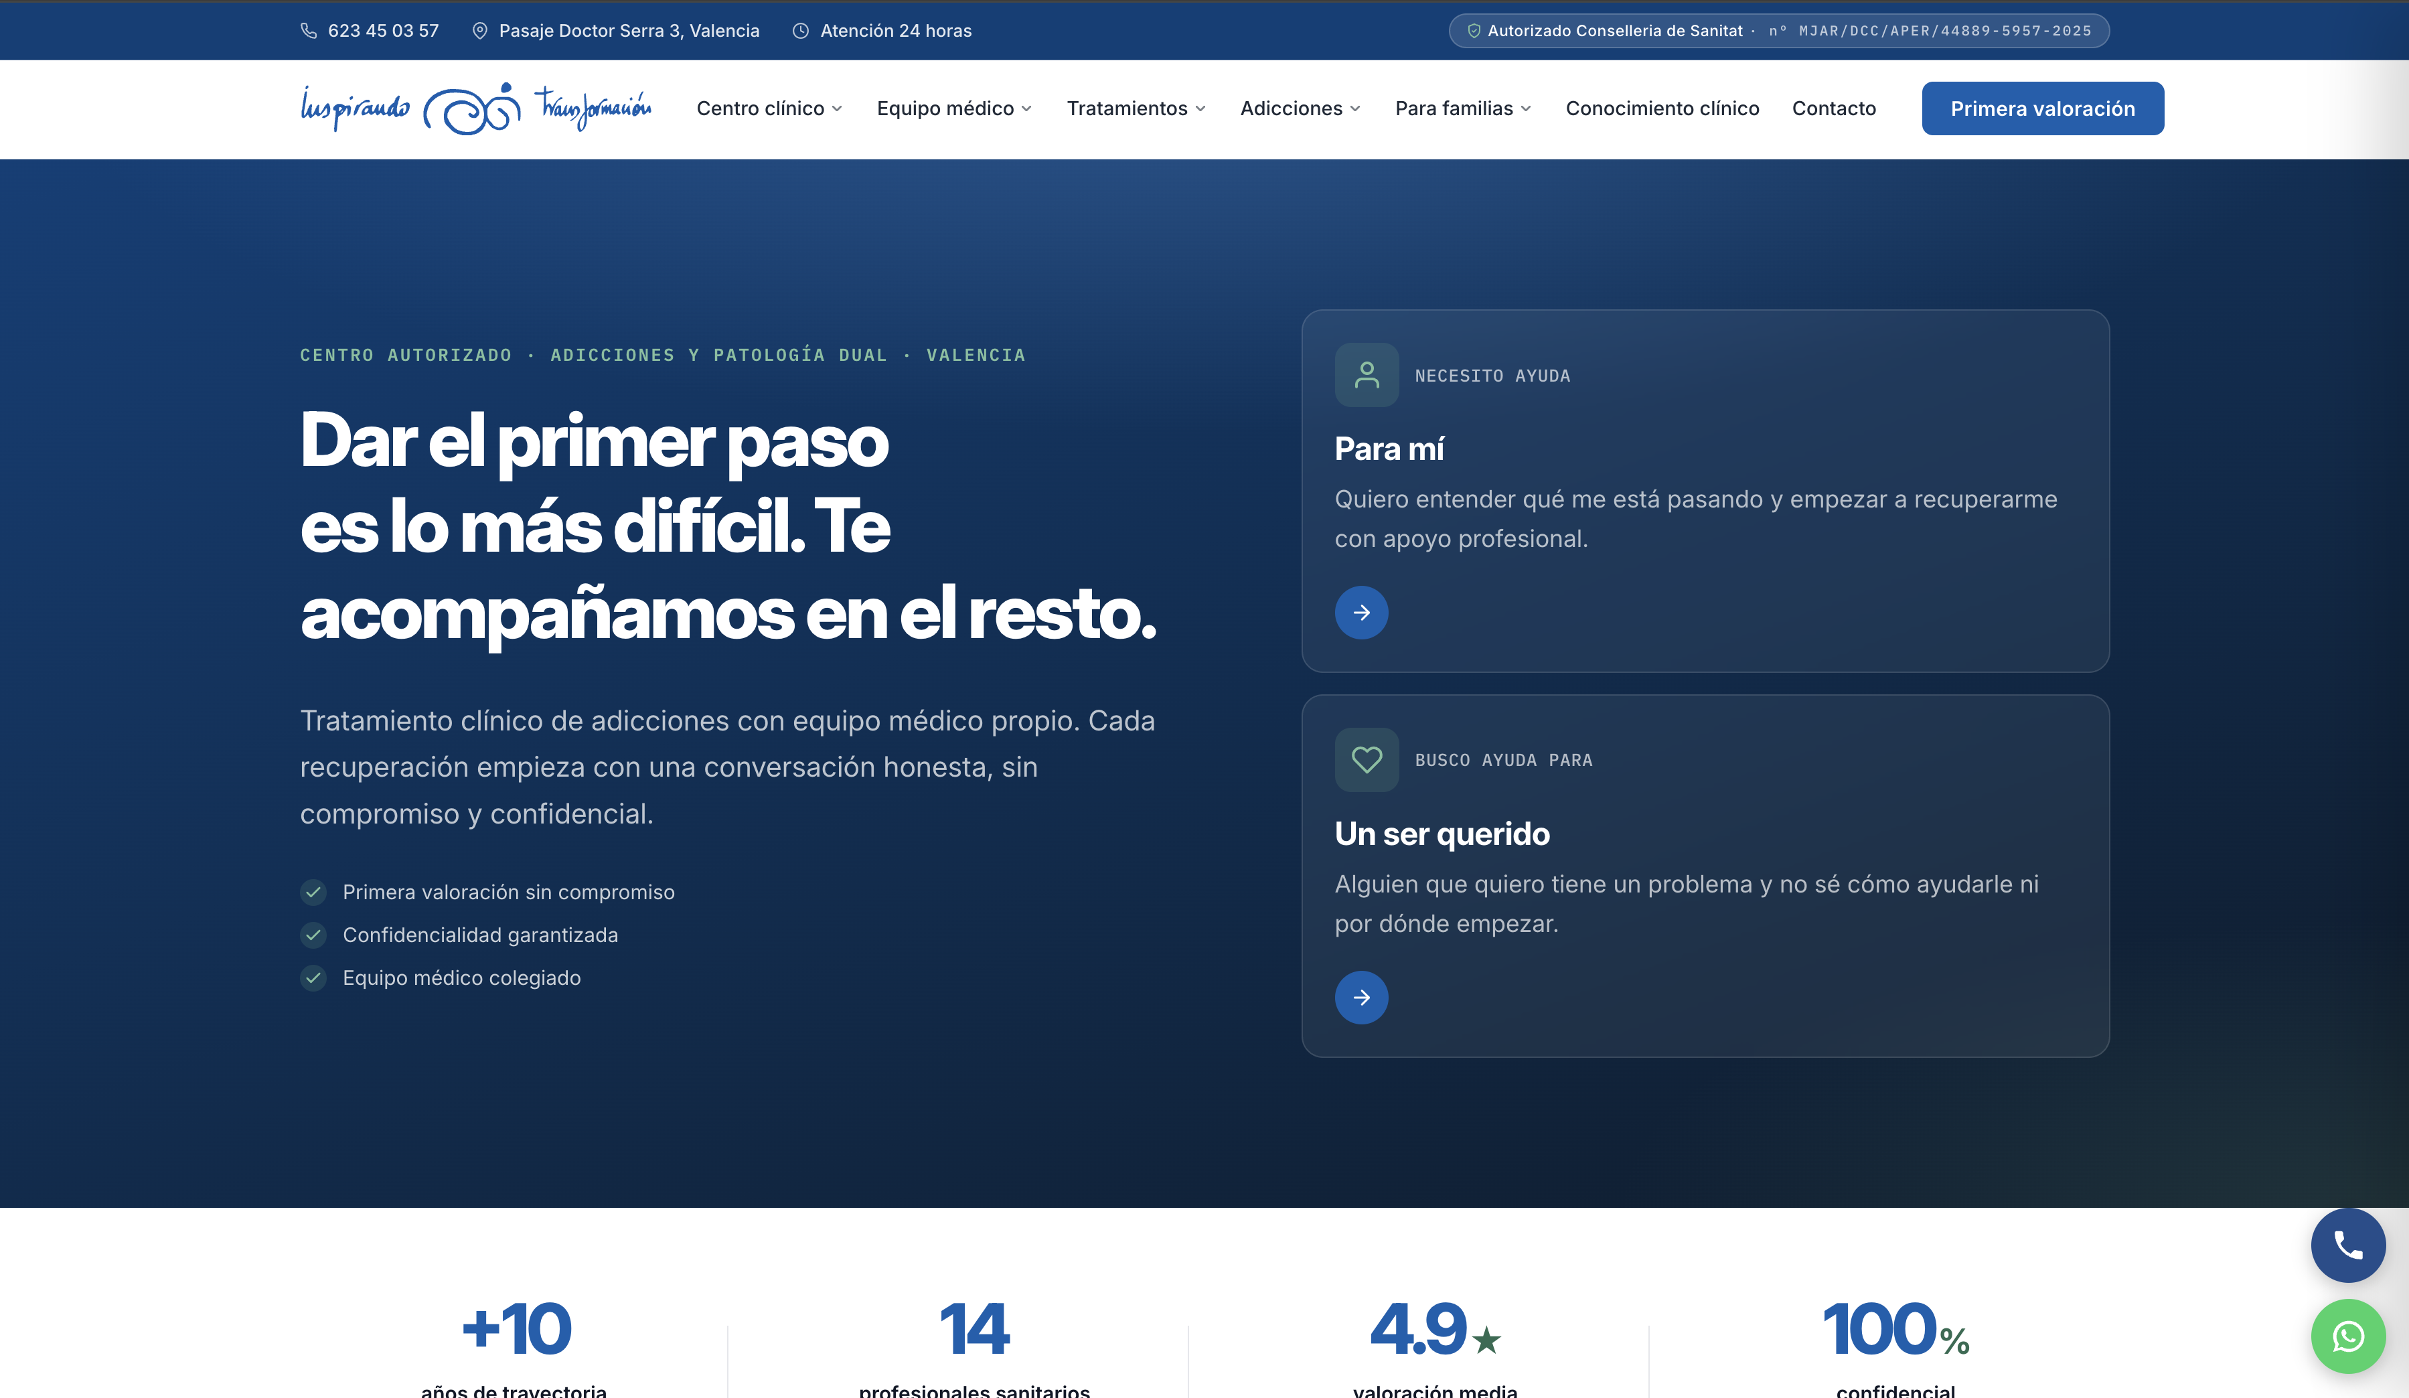Open the floating WhatsApp chat button
The image size is (2409, 1398).
click(x=2348, y=1336)
